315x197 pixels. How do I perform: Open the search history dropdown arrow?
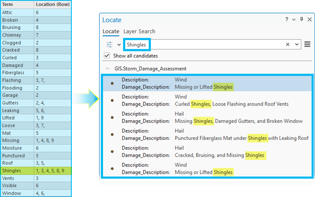click(x=297, y=45)
